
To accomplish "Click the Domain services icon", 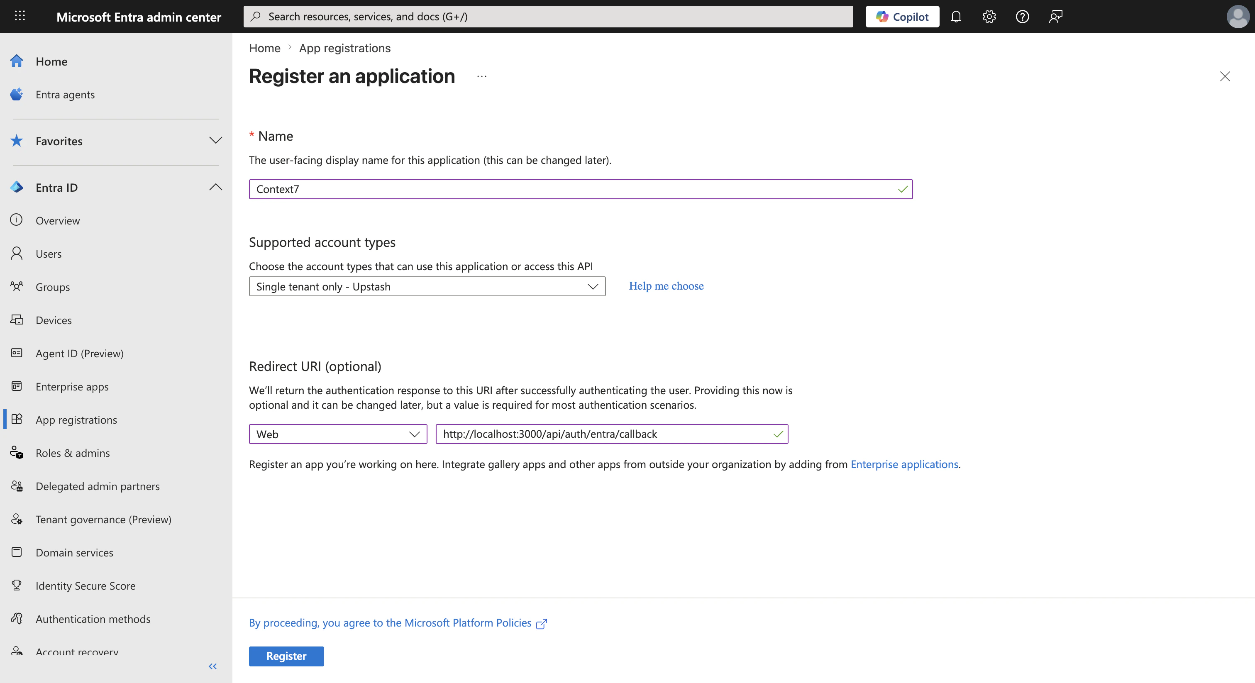I will (17, 552).
